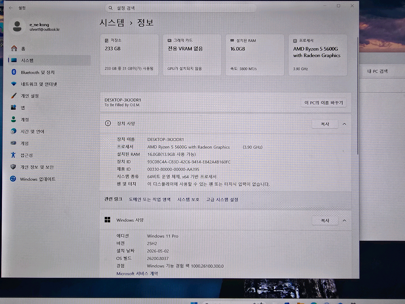Click the 시간 및 언어 globe icon

tap(13, 131)
